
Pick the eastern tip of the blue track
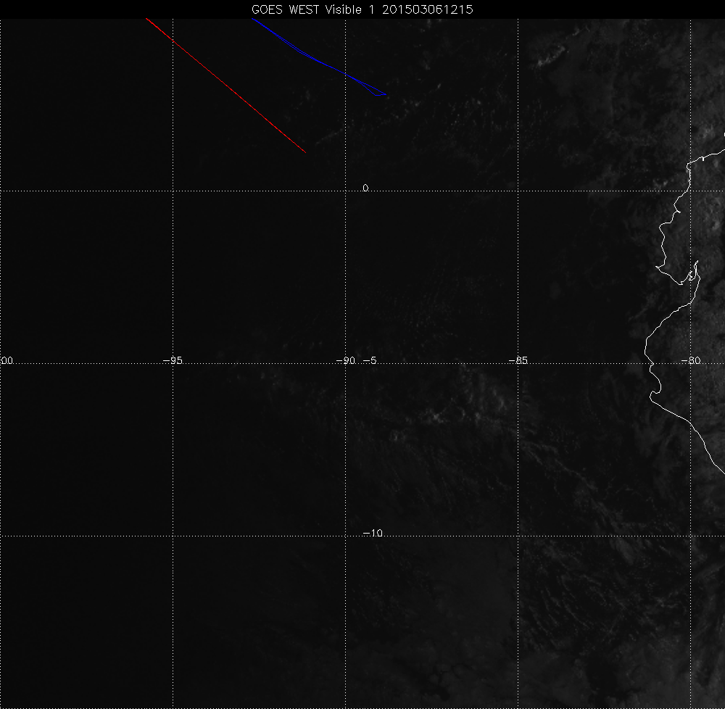[387, 95]
